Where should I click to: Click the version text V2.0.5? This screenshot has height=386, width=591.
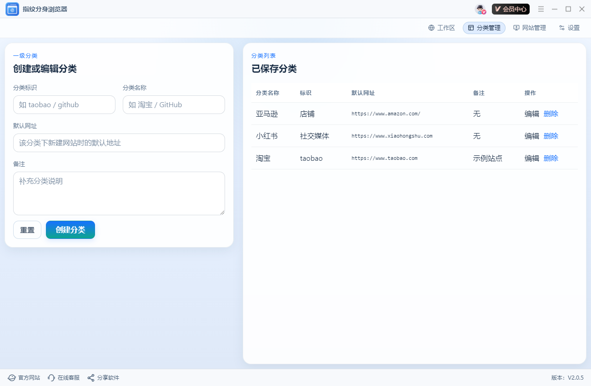[567, 378]
